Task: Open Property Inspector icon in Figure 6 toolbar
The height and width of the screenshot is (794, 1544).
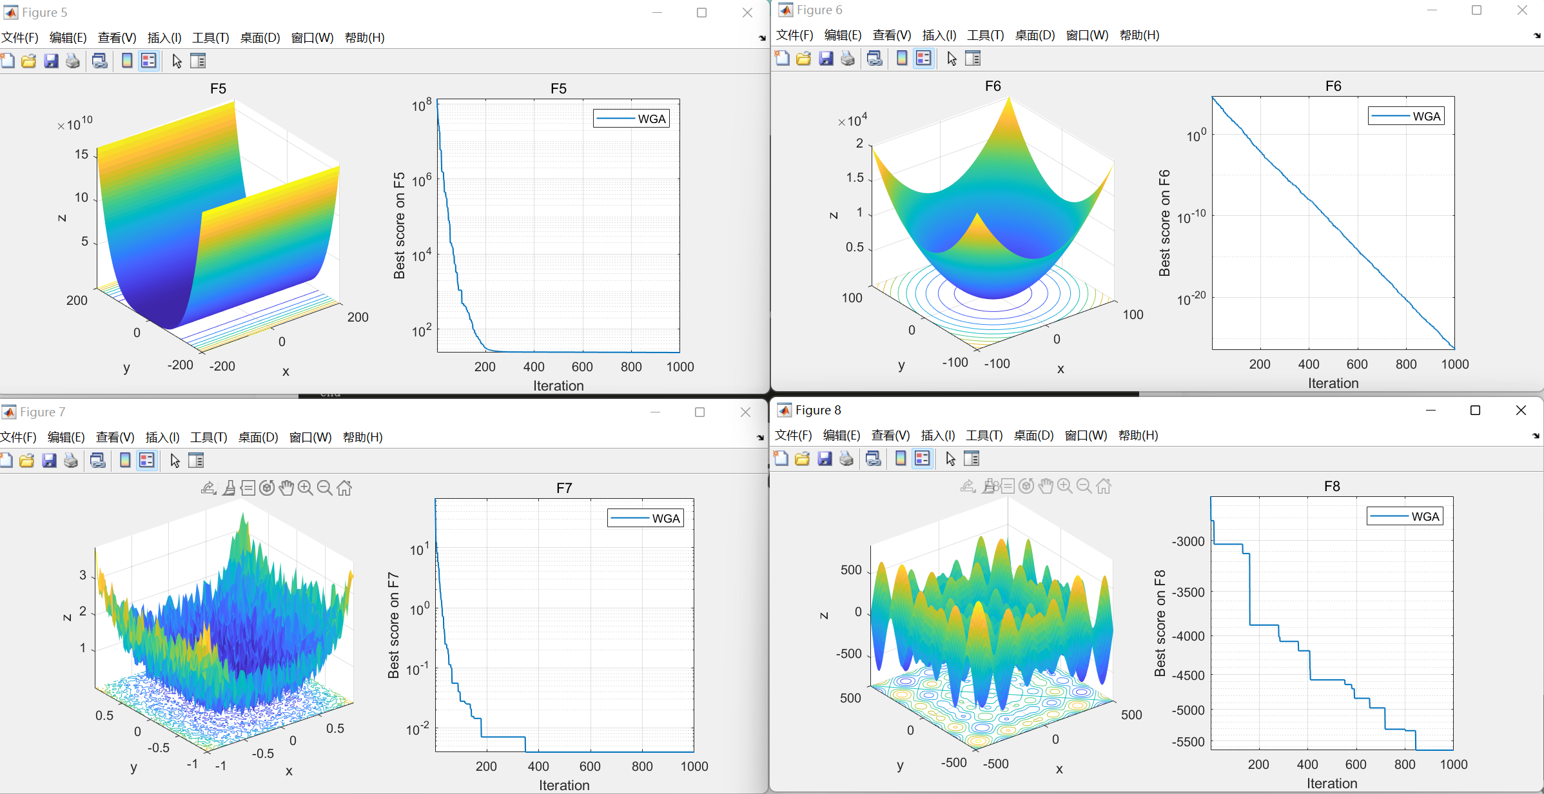Action: point(973,59)
